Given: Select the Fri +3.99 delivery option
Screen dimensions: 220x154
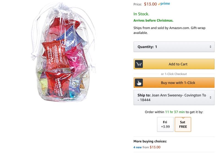Looking at the screenshot, I should click(165, 124).
